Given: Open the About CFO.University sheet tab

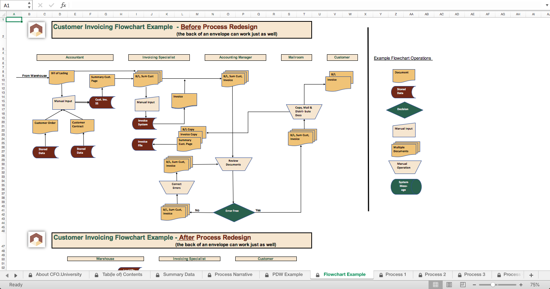Looking at the screenshot, I should [56, 274].
